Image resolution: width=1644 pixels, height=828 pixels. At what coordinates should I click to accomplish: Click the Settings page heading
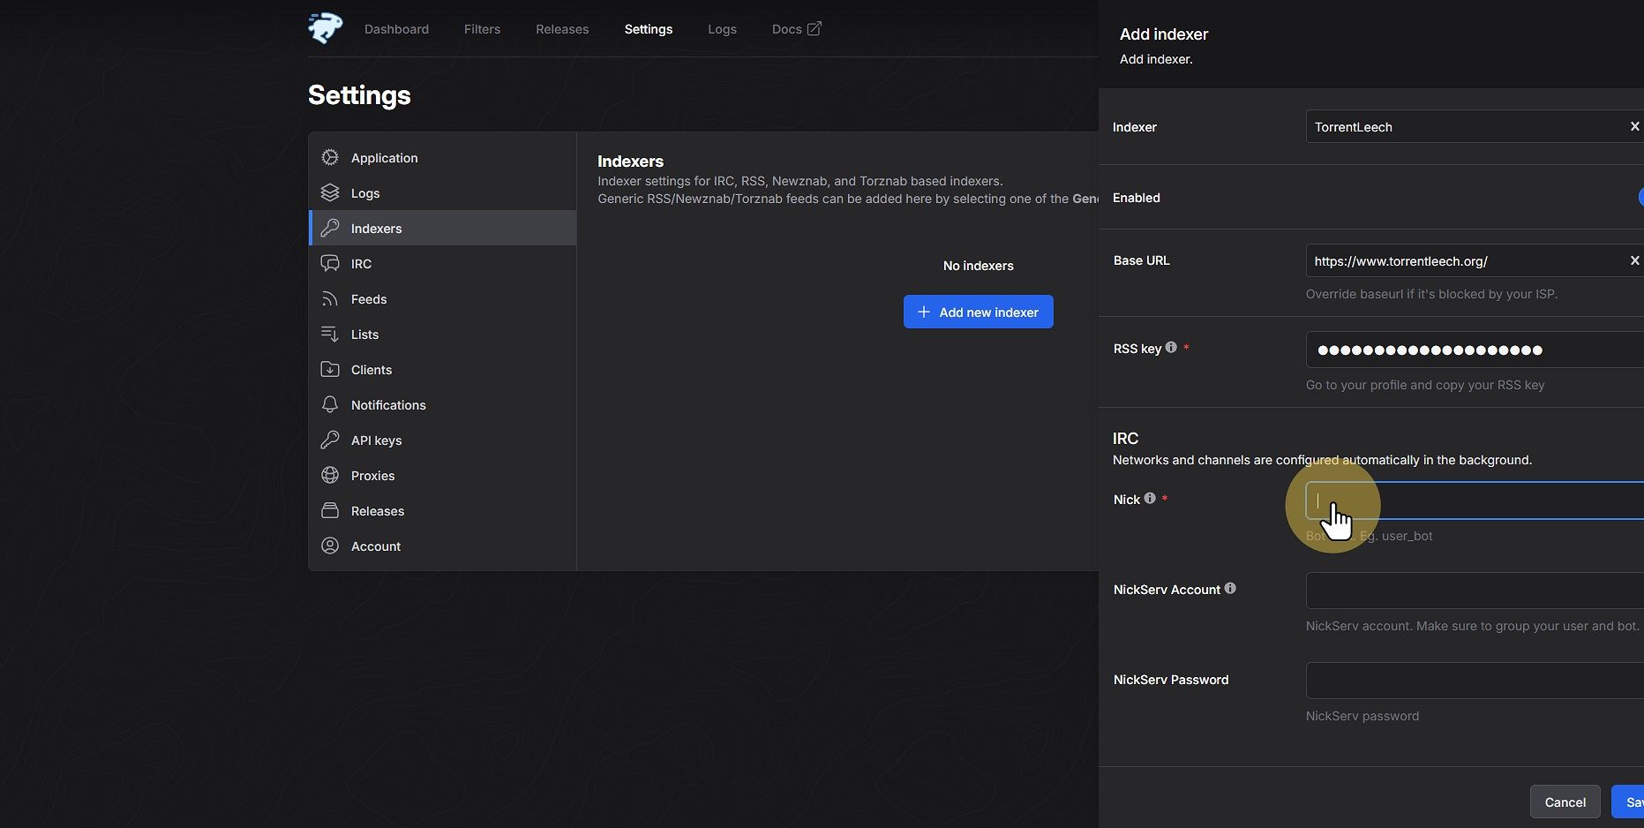click(359, 94)
